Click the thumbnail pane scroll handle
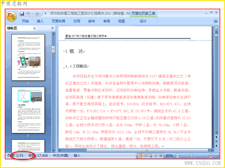Image resolution: width=225 pixels, height=168 pixels. coord(53,49)
